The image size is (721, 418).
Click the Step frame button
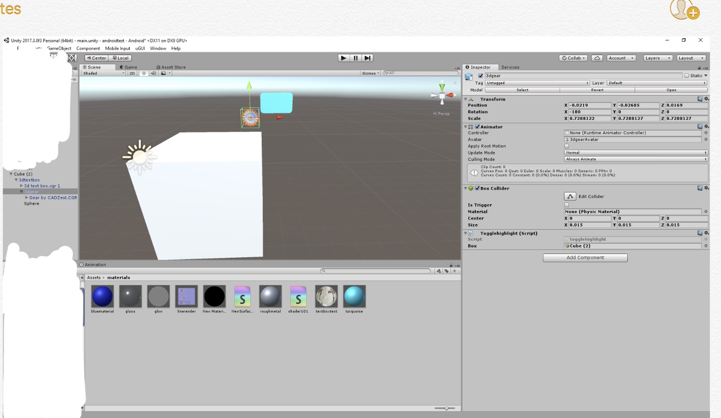pos(367,58)
